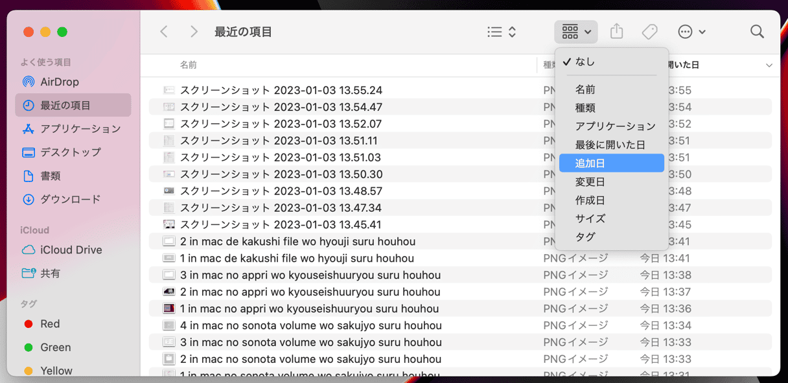Open アプリケーション in the sidebar
The width and height of the screenshot is (788, 383).
coord(80,128)
